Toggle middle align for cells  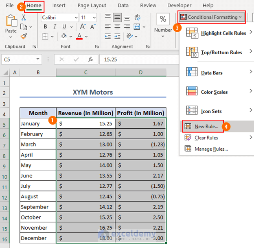pyautogui.click(x=117, y=17)
